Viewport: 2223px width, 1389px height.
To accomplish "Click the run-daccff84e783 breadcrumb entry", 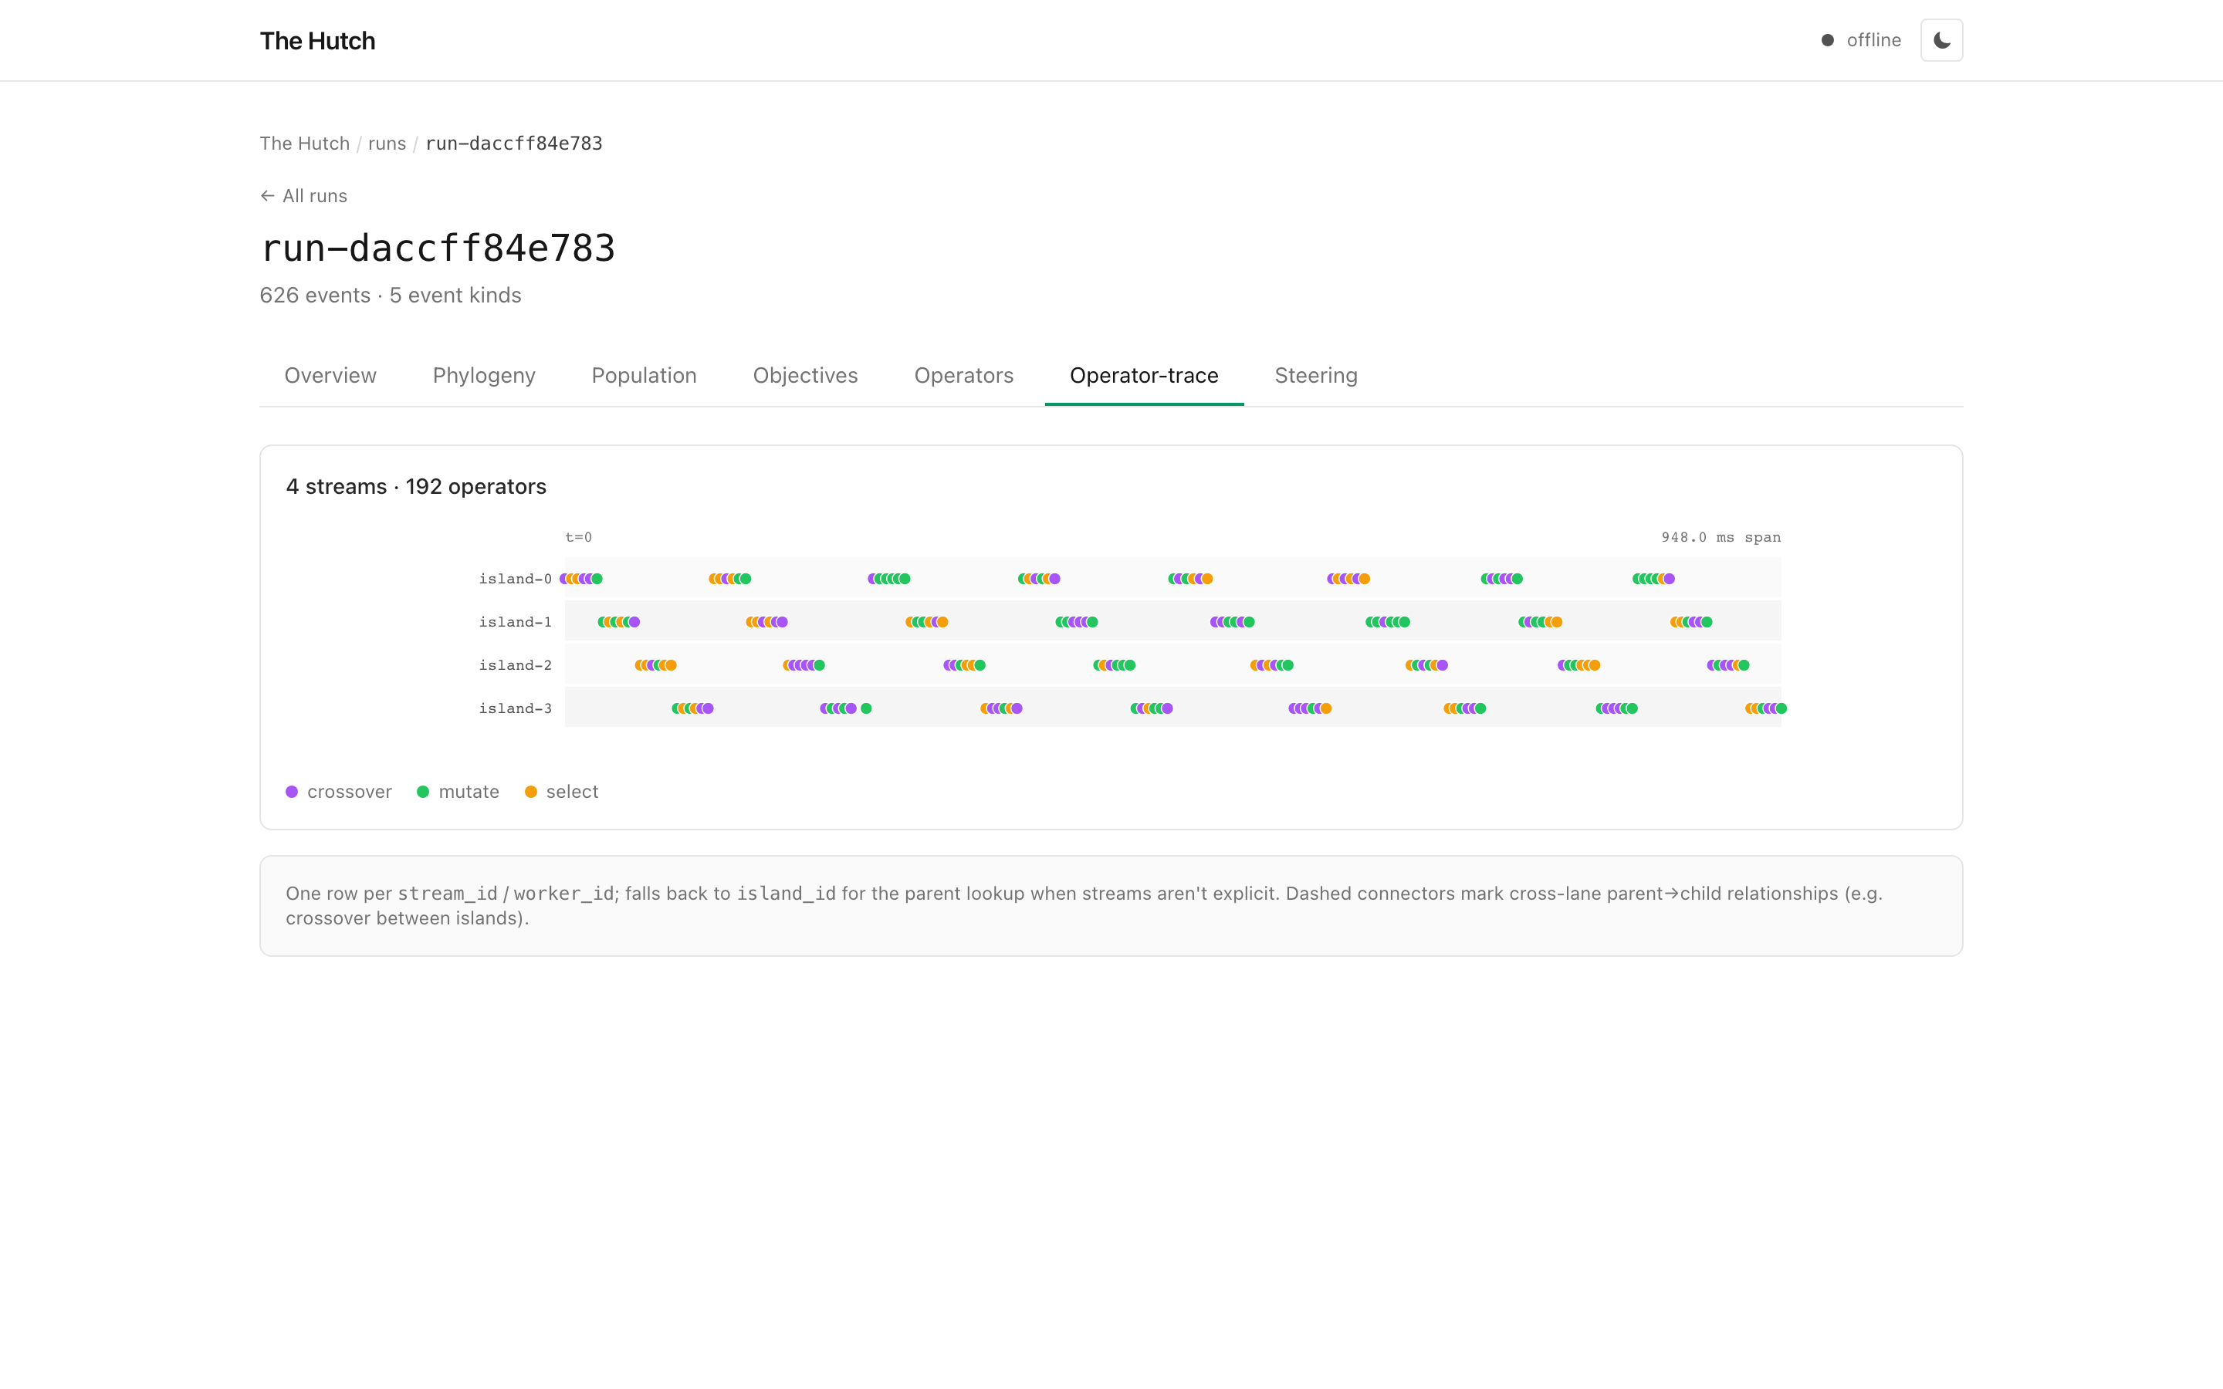I will coord(514,144).
